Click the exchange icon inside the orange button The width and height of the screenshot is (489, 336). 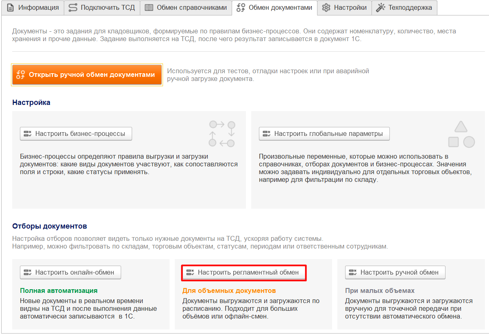[21, 75]
